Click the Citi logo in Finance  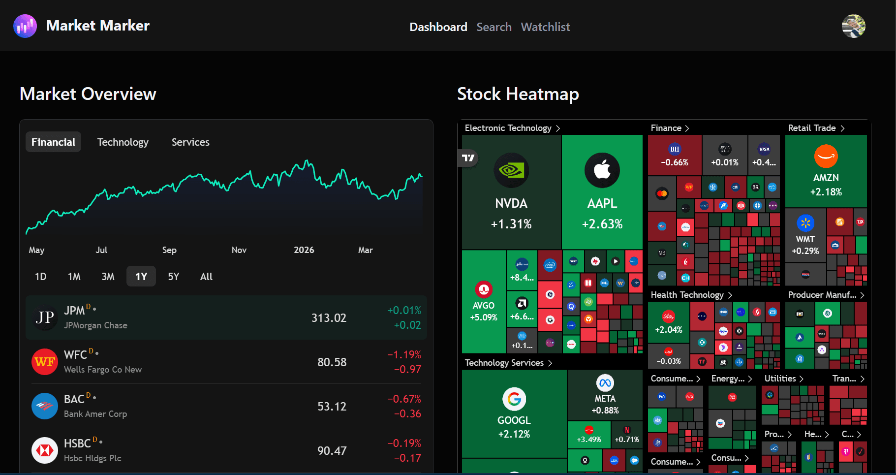[736, 187]
